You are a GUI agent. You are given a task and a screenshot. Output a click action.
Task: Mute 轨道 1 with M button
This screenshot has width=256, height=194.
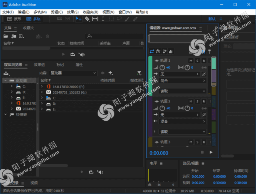click(191, 61)
